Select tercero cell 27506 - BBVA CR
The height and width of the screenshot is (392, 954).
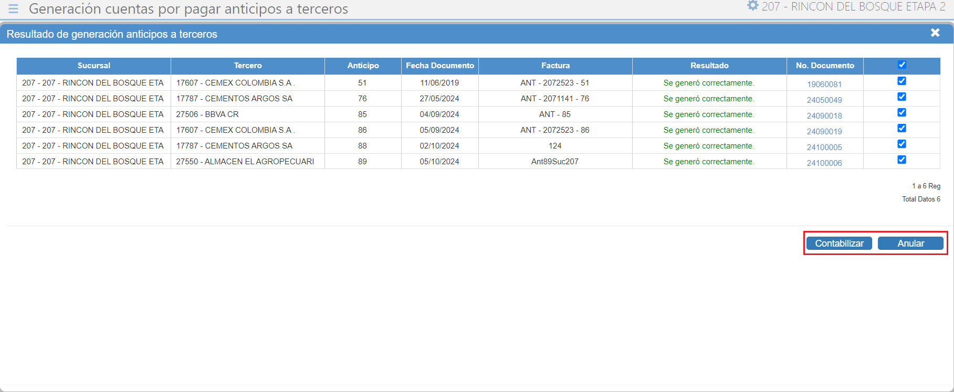coord(248,114)
